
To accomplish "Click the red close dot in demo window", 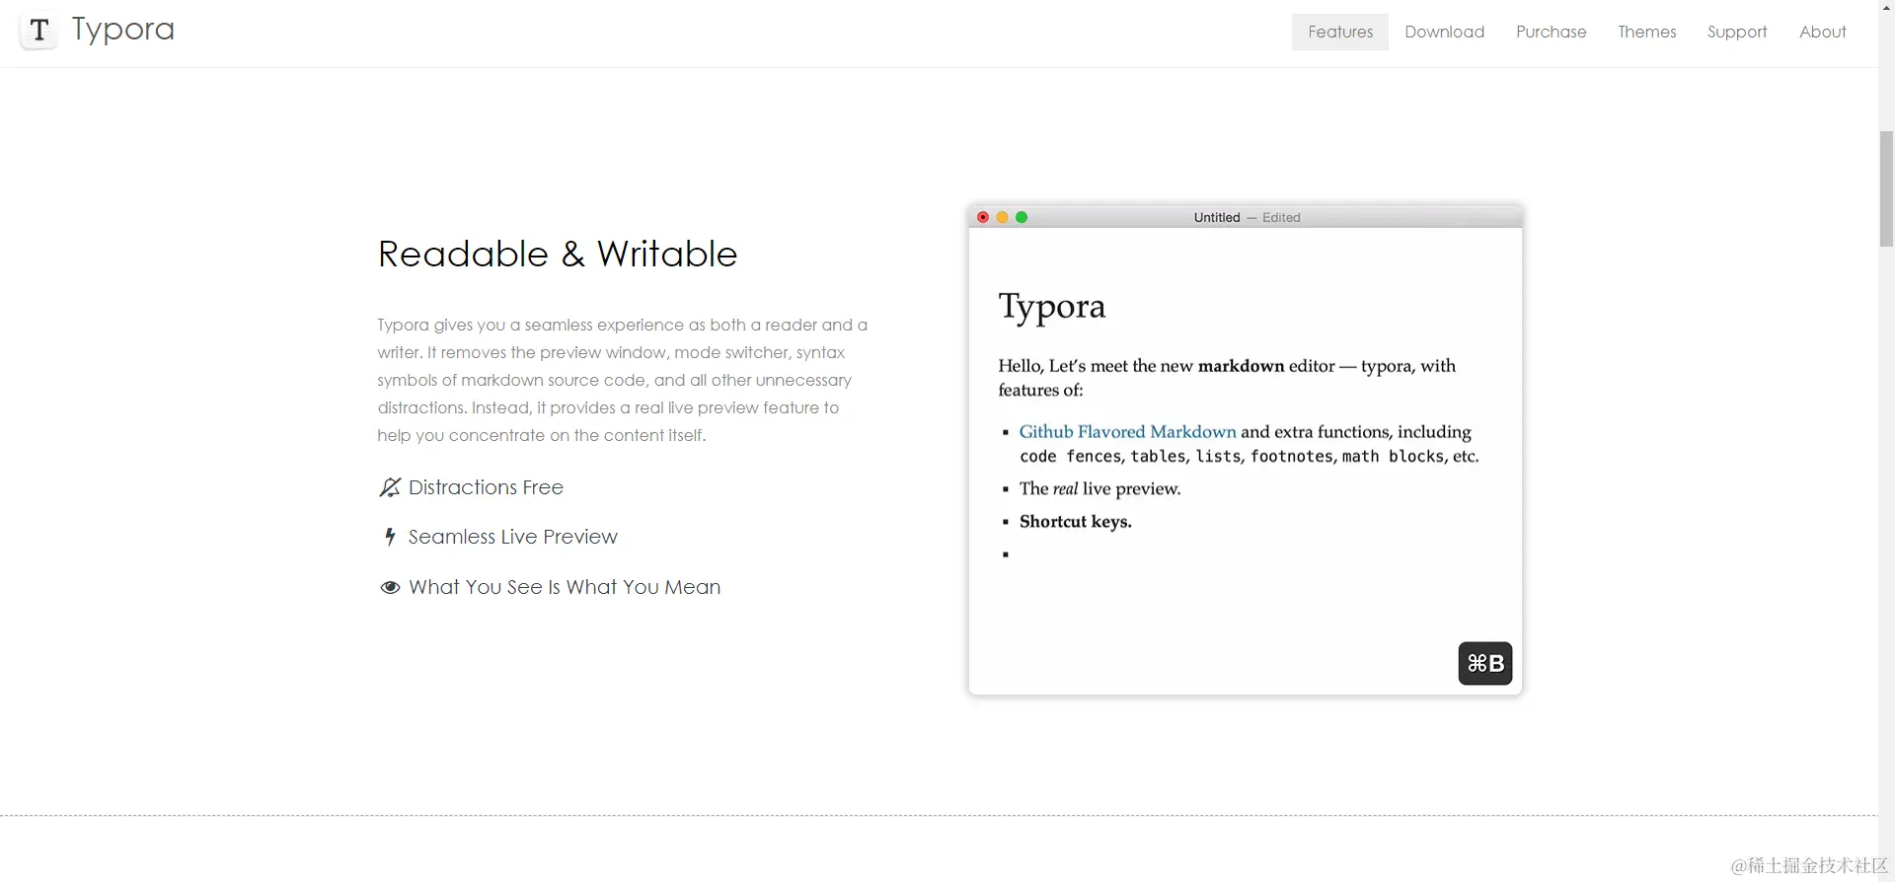I will 983,217.
